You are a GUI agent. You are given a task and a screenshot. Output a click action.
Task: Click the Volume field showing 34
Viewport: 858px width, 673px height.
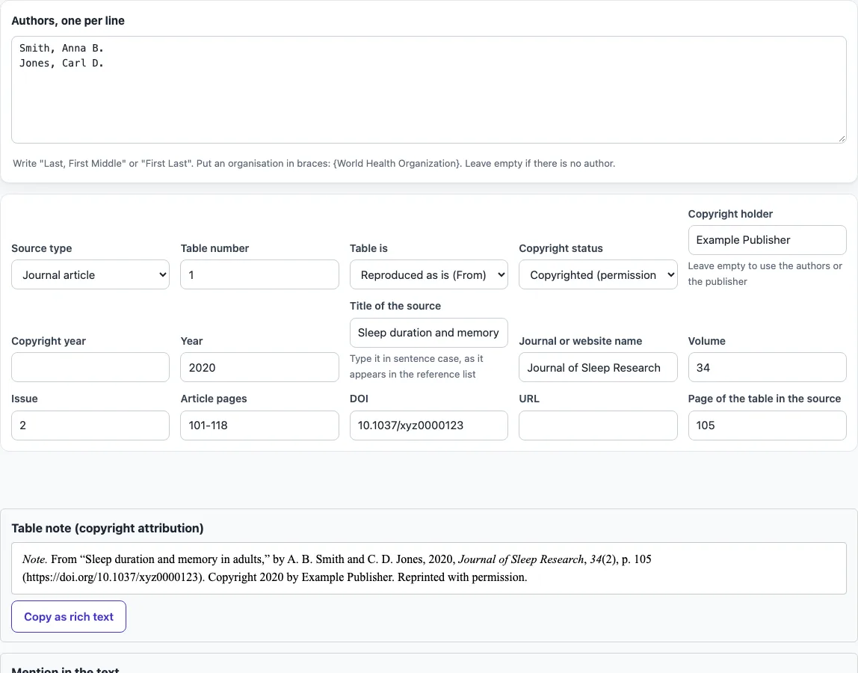click(x=767, y=367)
